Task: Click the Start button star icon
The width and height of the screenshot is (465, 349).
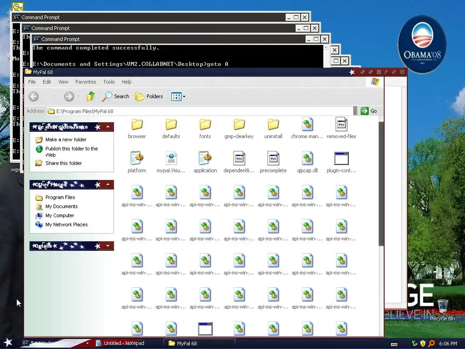Action: click(x=8, y=343)
